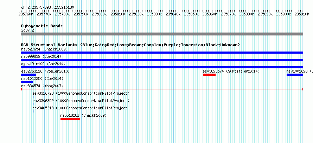Select red loss bar under nsv518281
This screenshot has height=143, width=313.
[70, 119]
